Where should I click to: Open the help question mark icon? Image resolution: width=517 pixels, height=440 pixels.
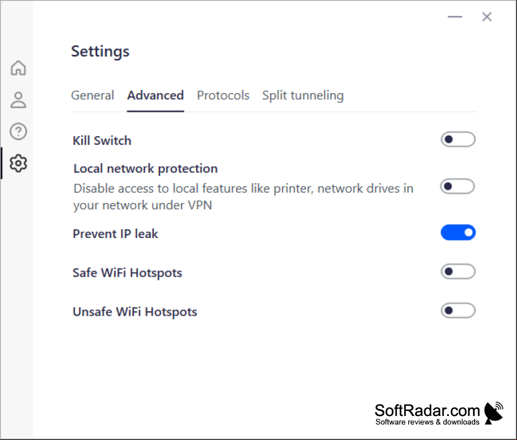18,132
